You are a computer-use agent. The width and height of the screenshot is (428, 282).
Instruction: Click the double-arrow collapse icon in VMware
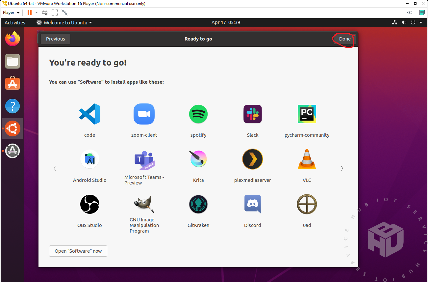pyautogui.click(x=409, y=13)
